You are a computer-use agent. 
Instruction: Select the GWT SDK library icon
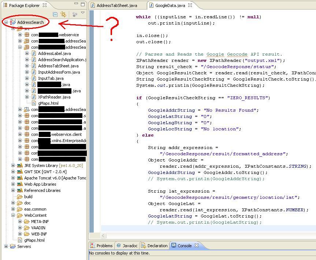(x=19, y=172)
